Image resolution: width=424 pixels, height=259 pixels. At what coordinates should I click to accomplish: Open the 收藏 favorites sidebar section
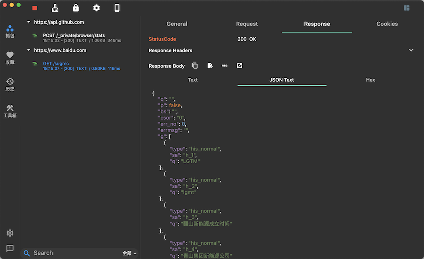[x=10, y=58]
